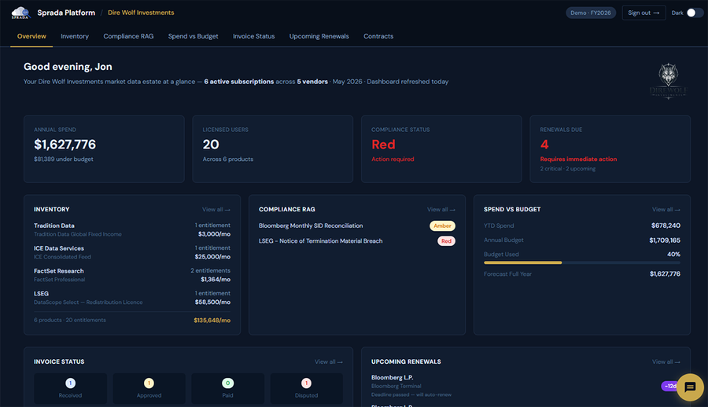
Task: Click Bloomberg Monthly SID Reconciliation item
Action: tap(311, 225)
